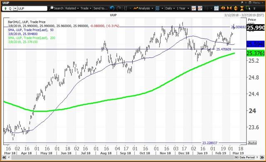266x162 pixels.
Task: Click the blue undo arrow icon
Action: pyautogui.click(x=112, y=8)
